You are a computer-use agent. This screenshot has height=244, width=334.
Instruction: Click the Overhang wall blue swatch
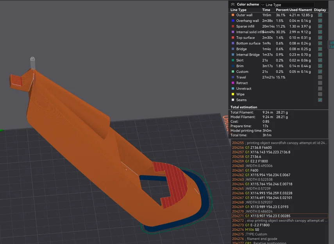(x=233, y=21)
